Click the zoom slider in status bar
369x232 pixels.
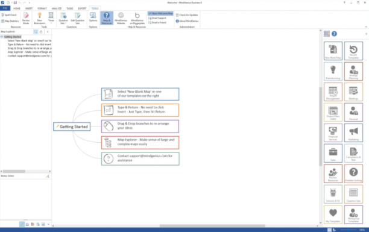point(348,230)
